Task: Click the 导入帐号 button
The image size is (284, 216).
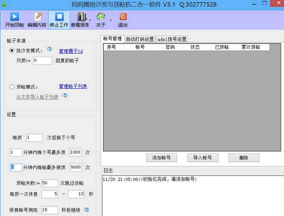Action: point(203,158)
